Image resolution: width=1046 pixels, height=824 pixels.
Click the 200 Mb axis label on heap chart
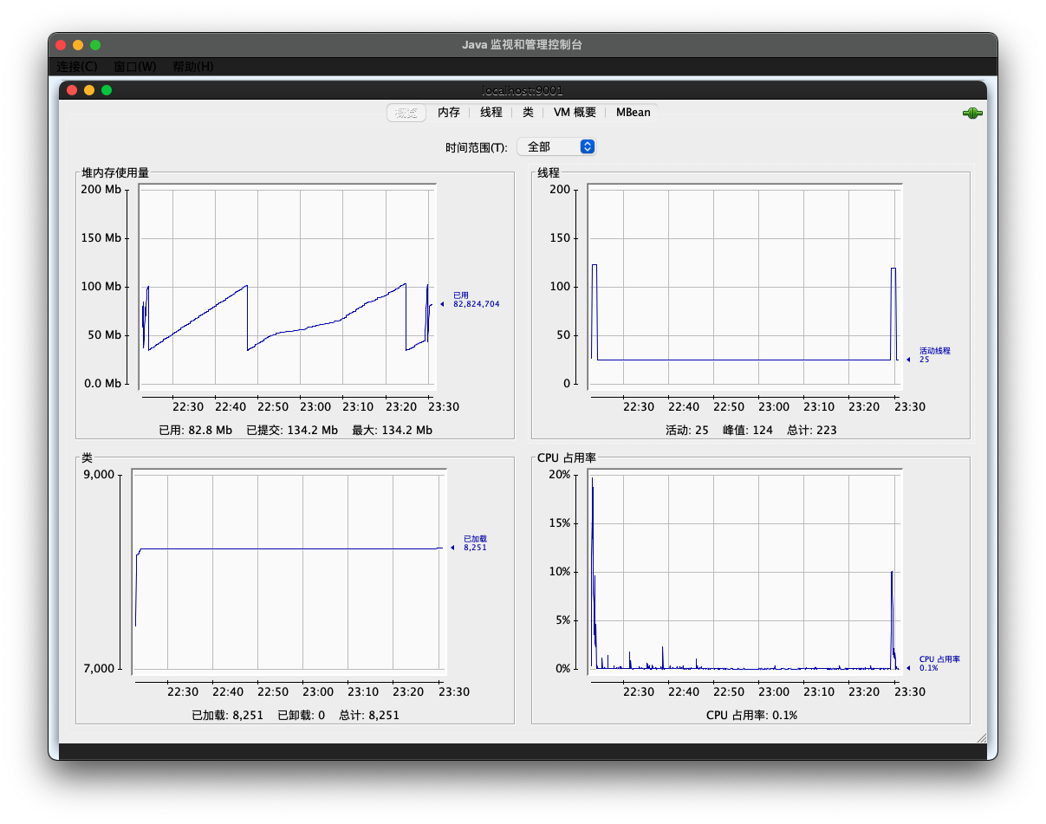point(101,190)
